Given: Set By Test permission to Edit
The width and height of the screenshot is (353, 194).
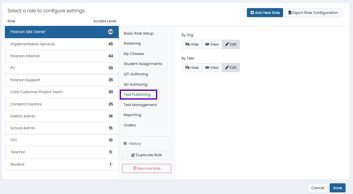Looking at the screenshot, I should click(x=231, y=68).
